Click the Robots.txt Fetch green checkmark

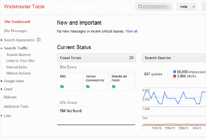pos(114,87)
